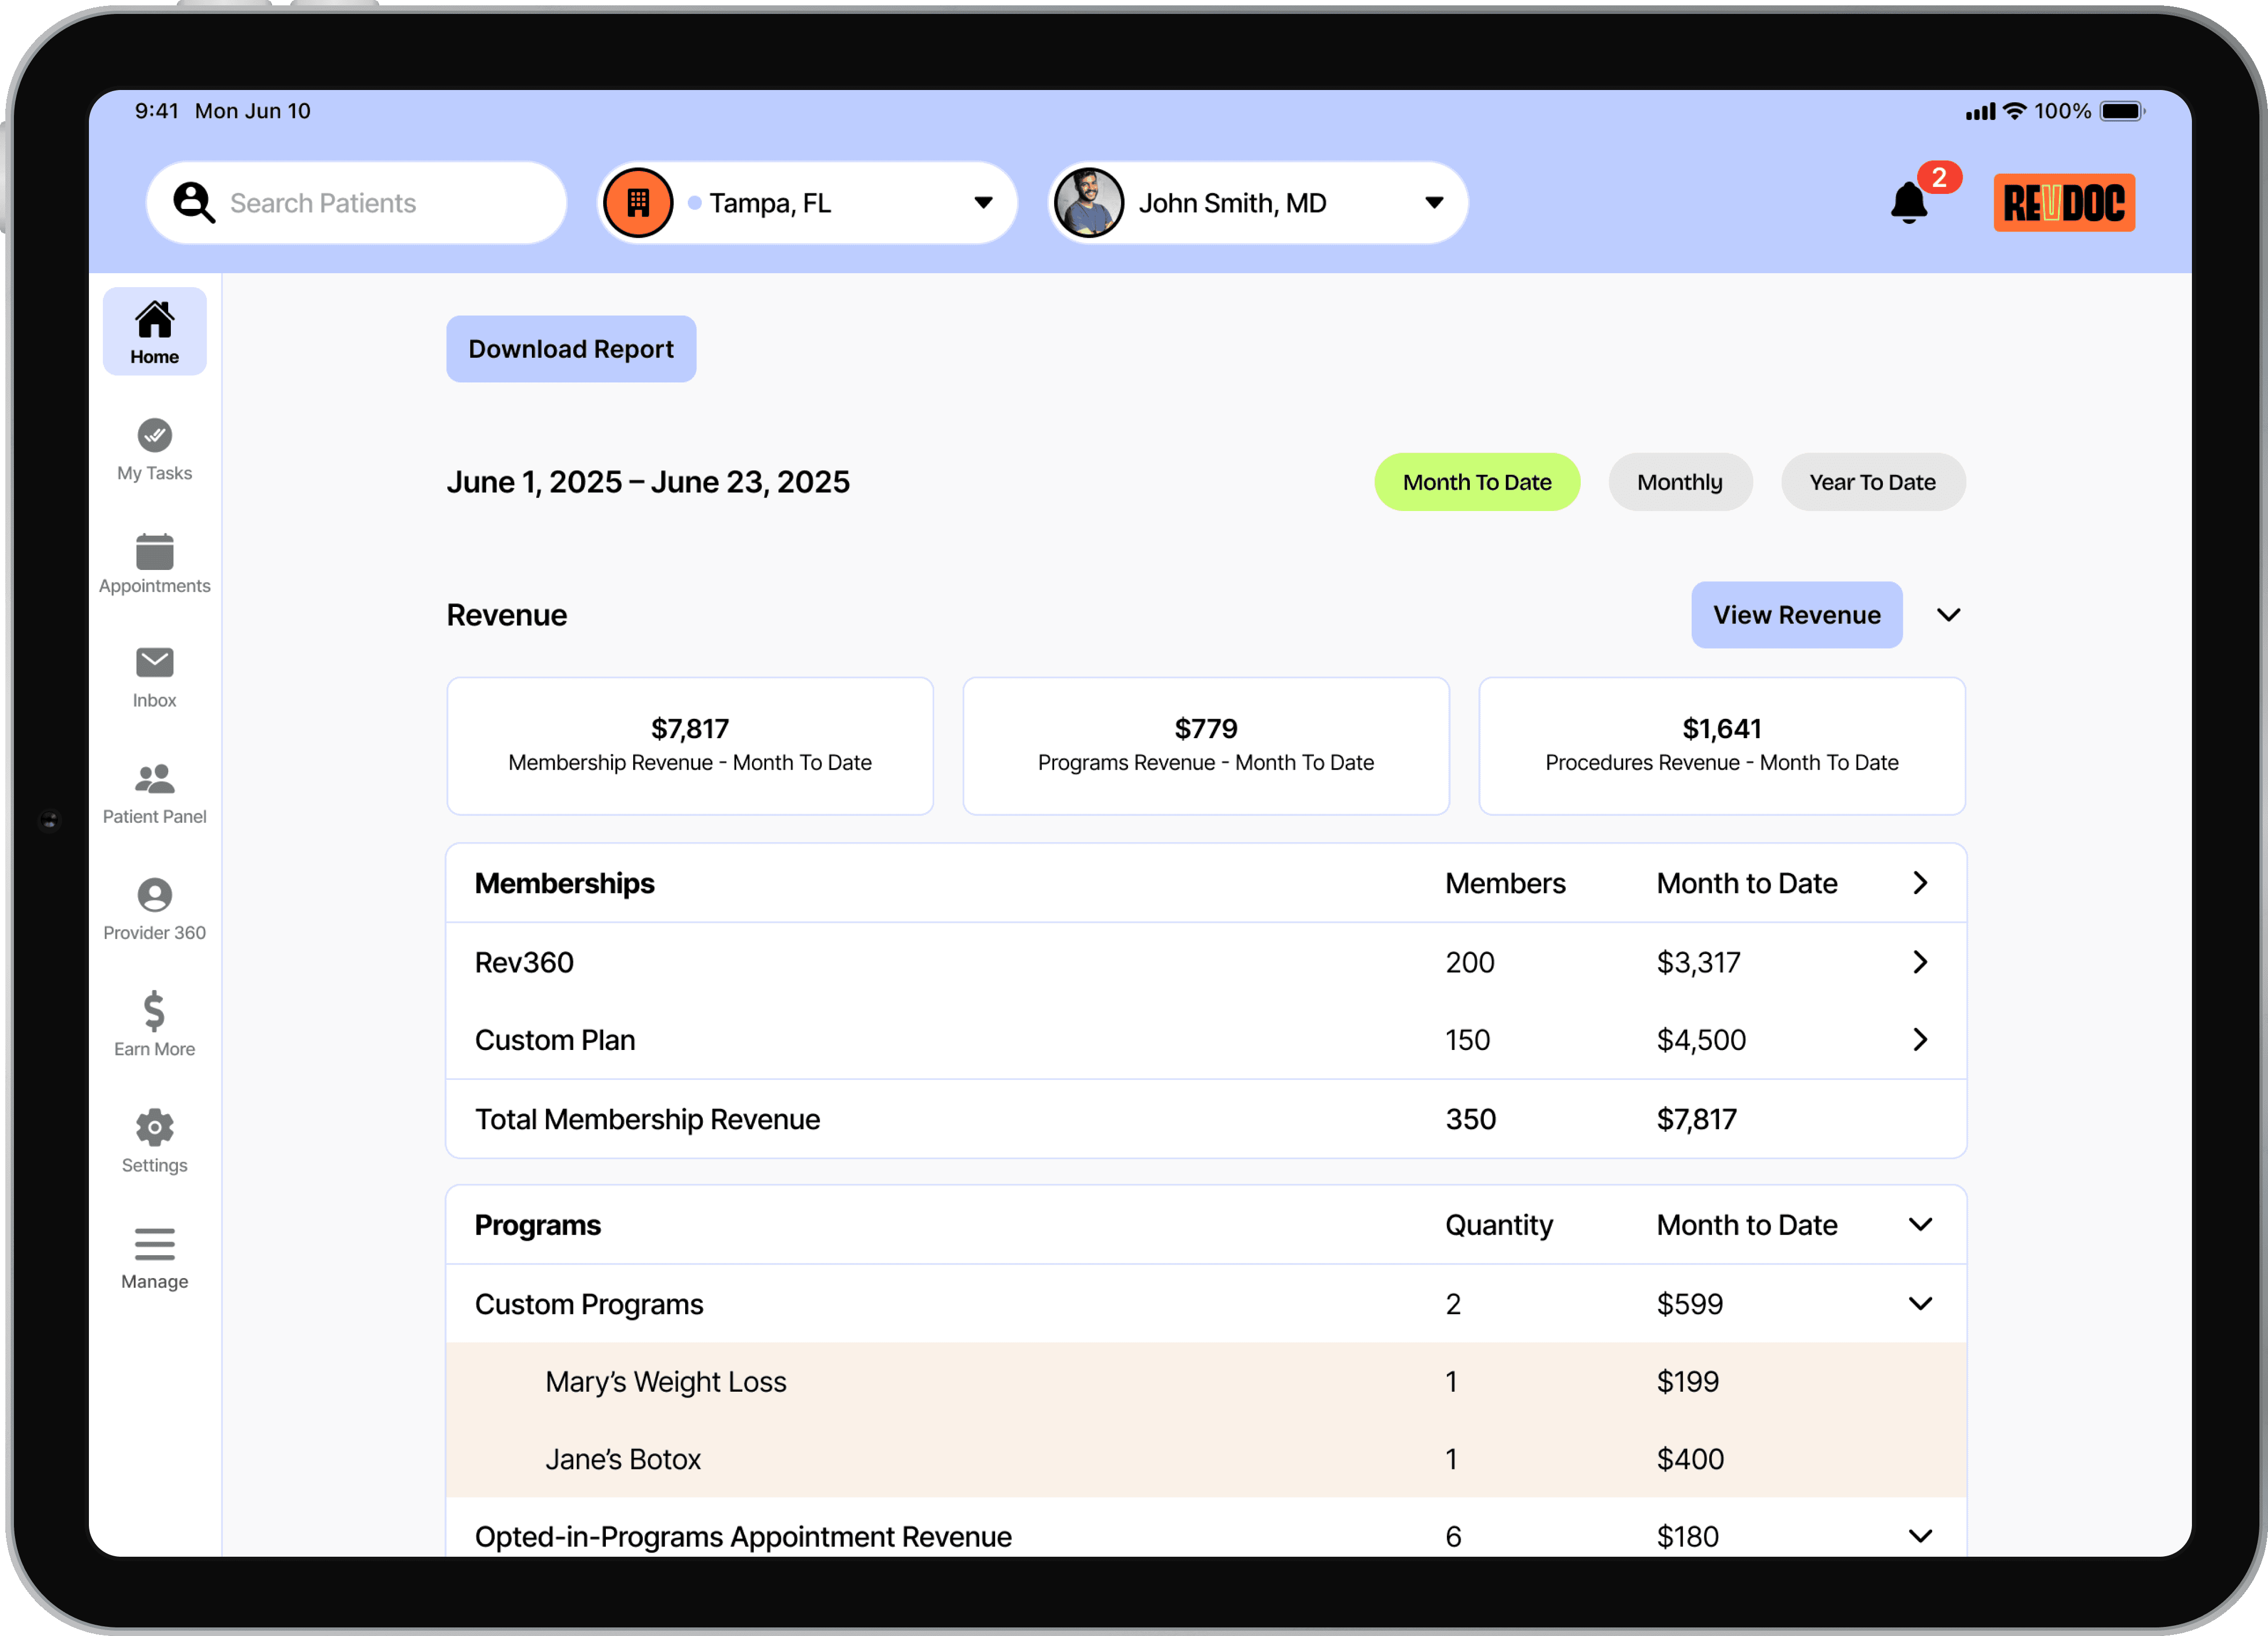Viewport: 2268px width, 1636px height.
Task: Collapse the Custom Programs row
Action: (1919, 1303)
